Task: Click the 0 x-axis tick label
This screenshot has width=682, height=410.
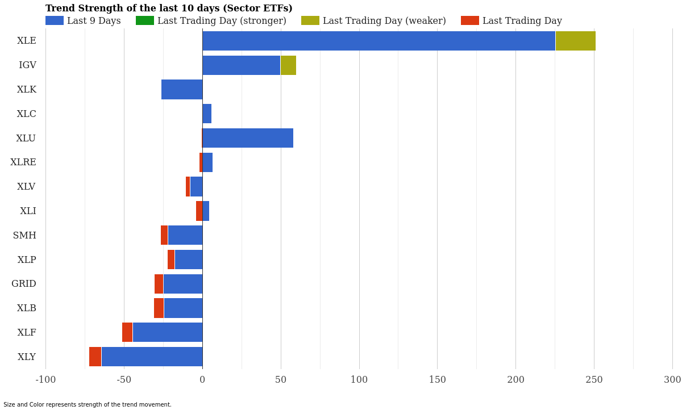Action: (x=202, y=380)
